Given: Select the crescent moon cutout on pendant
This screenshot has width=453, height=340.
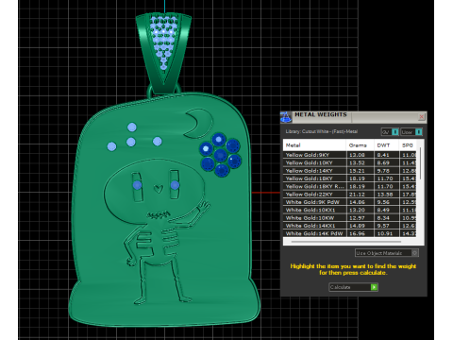Looking at the screenshot, I should click(198, 124).
